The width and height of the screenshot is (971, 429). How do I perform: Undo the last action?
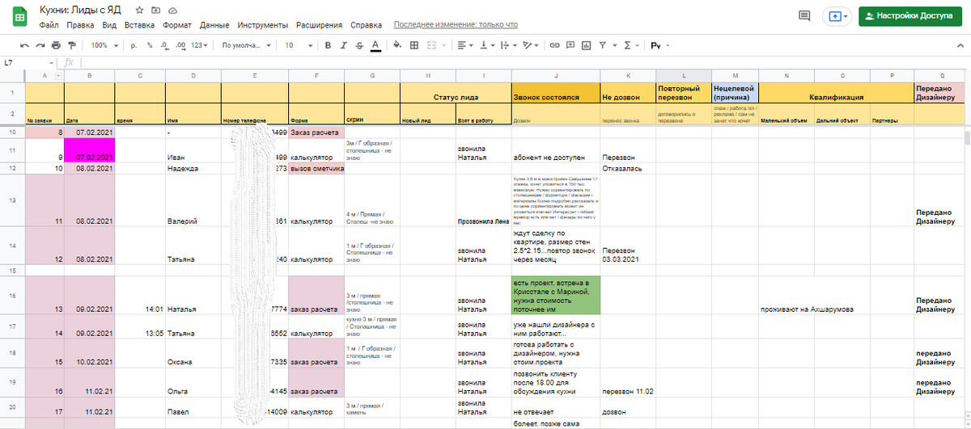click(25, 45)
